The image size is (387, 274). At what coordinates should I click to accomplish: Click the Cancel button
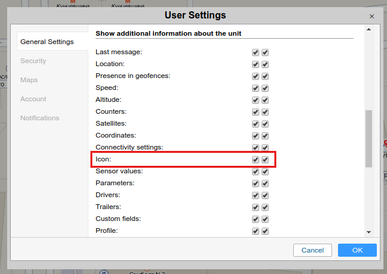312,250
